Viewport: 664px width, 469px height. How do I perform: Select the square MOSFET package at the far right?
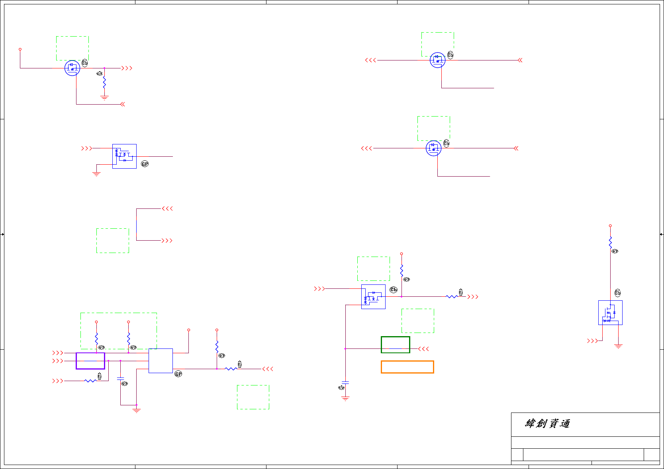click(x=610, y=313)
